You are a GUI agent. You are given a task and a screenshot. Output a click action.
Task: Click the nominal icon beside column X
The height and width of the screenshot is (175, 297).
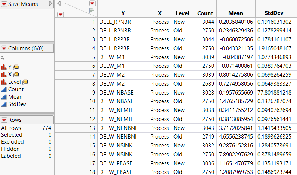(x=4, y=74)
